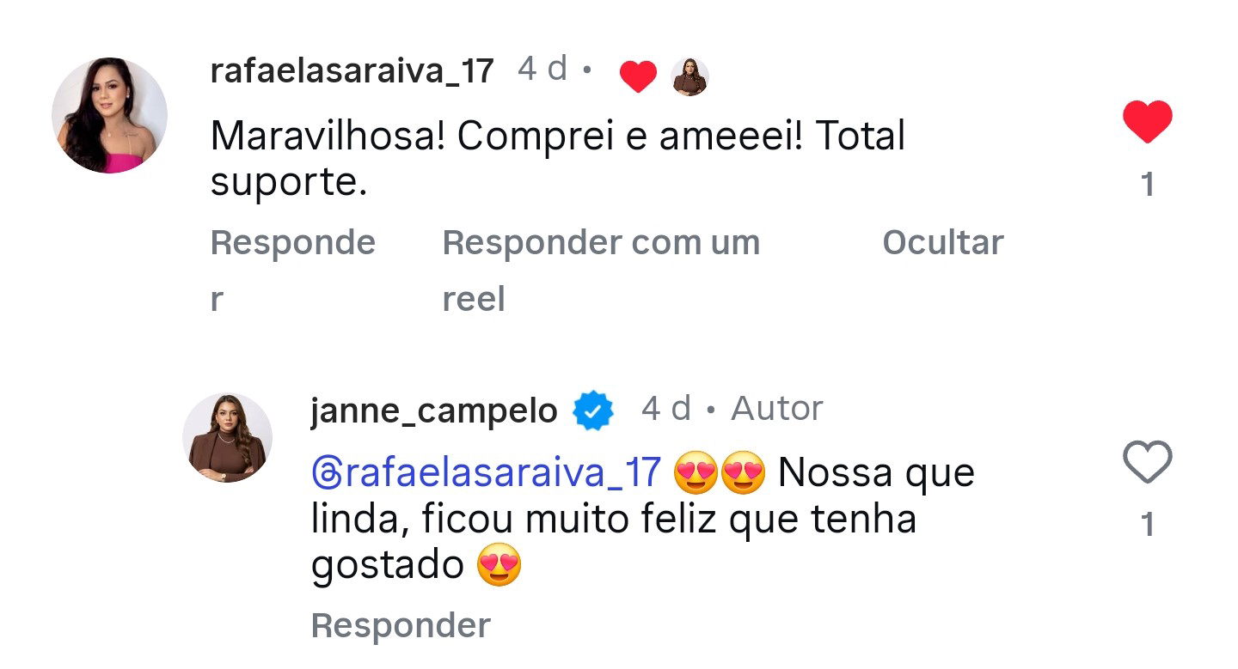This screenshot has height=669, width=1238.
Task: Choose Responder com um reel
Action: coord(600,244)
